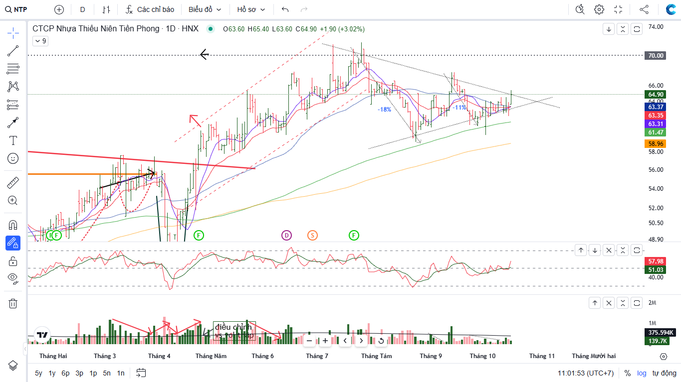The height and width of the screenshot is (382, 681).
Task: Delete the volume pane
Action: 609,302
